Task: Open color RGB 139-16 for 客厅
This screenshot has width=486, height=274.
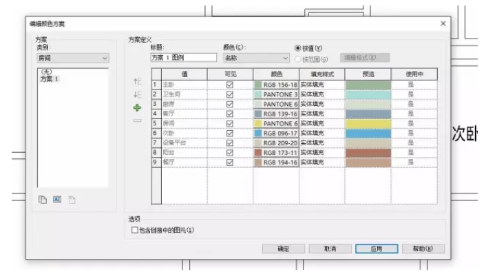Action: point(276,114)
